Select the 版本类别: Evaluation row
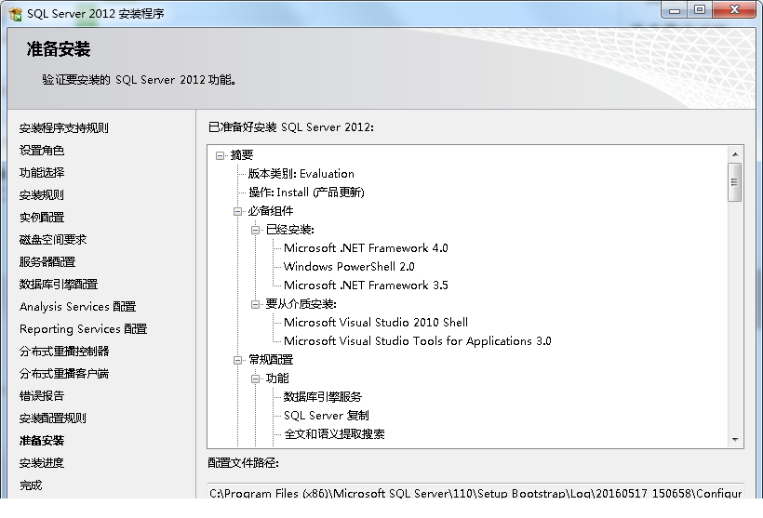Screen dimensions: 763x518 click(301, 174)
